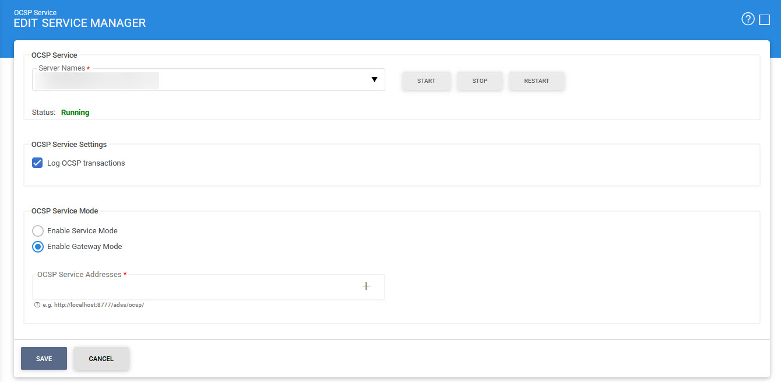Open the Server Names combo box field
781x382 pixels.
tap(198, 80)
